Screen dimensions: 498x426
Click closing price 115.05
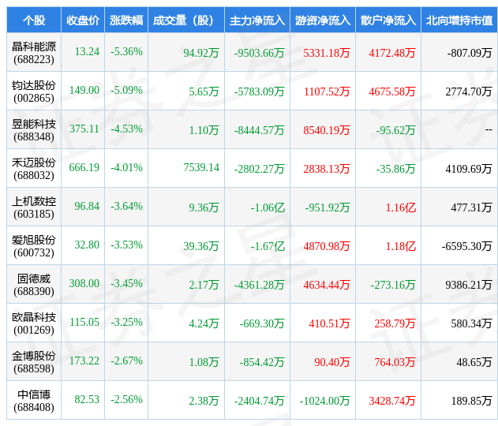pyautogui.click(x=84, y=323)
